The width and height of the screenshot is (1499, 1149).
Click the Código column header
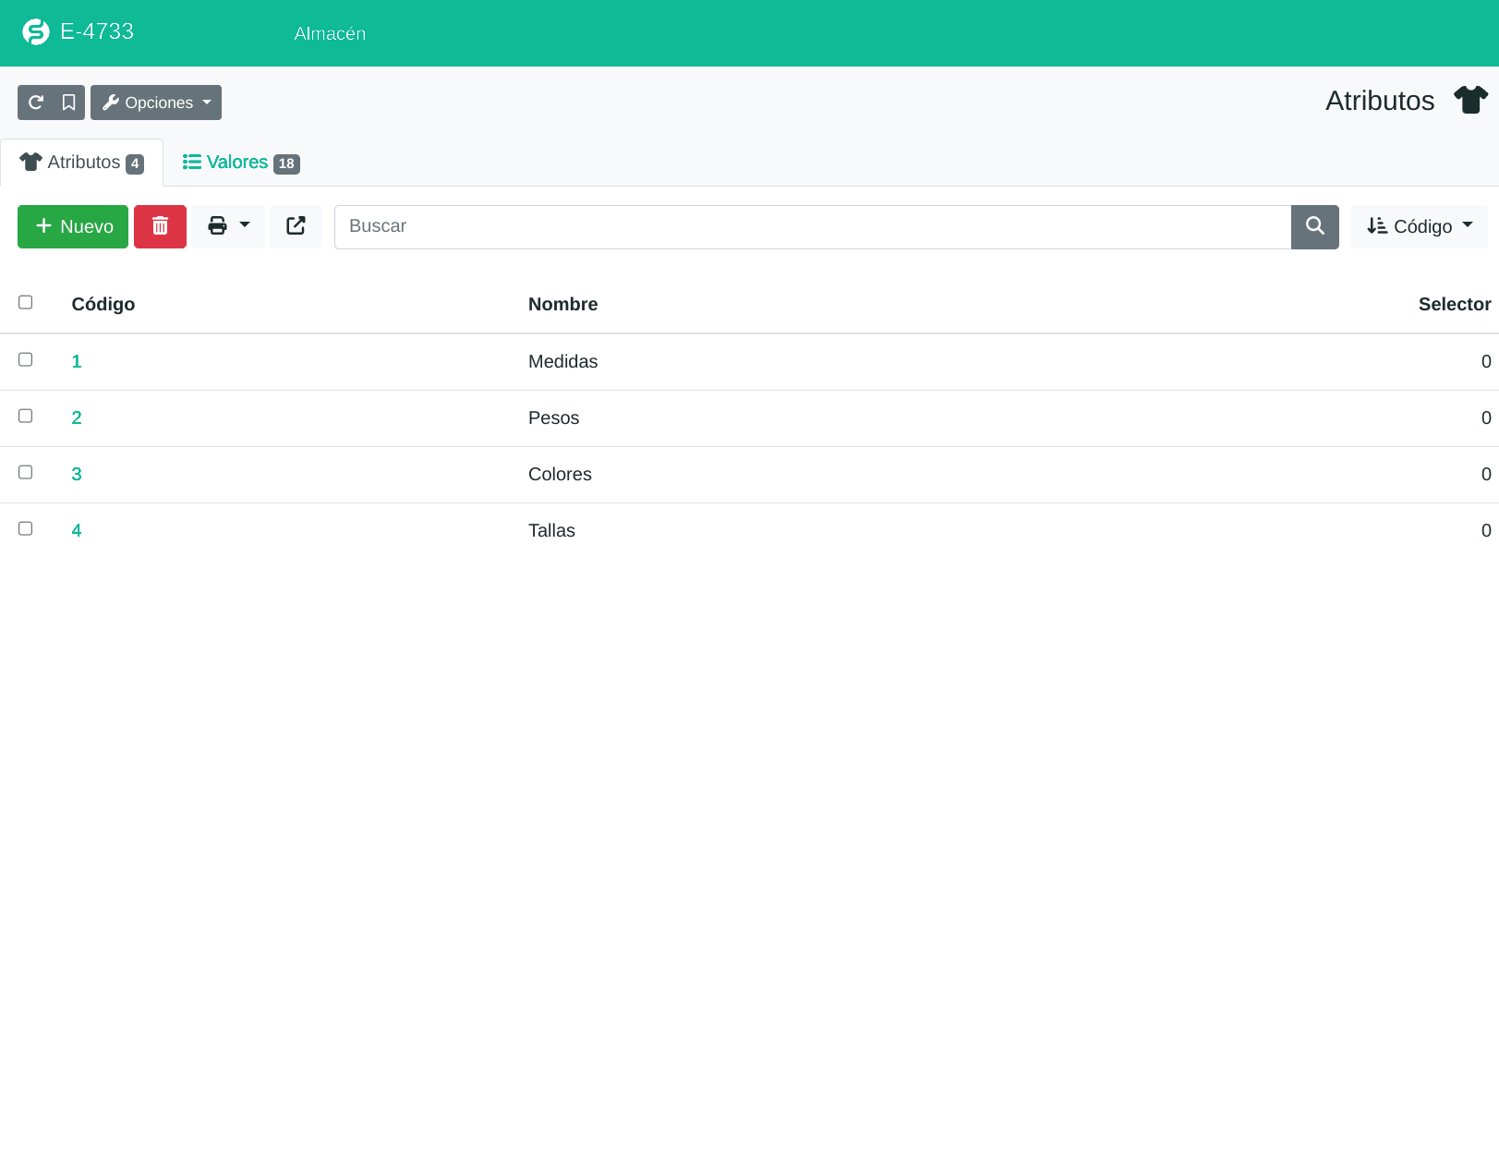pos(103,304)
